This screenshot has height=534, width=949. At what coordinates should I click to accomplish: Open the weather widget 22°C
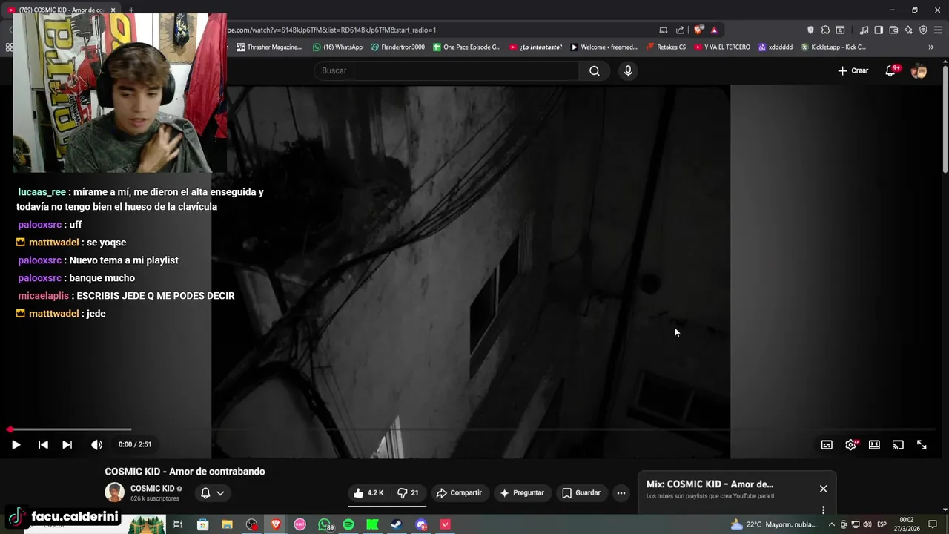click(x=774, y=524)
